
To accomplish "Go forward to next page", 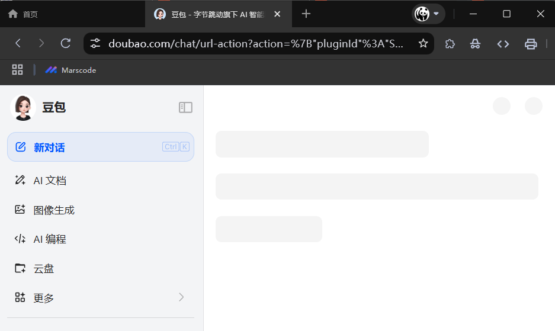I will coord(41,44).
